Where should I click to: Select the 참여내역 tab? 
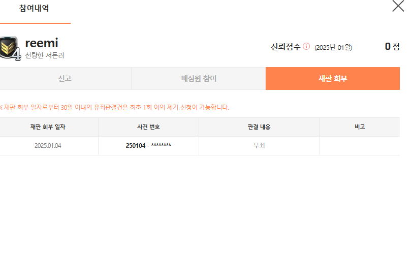pos(34,8)
